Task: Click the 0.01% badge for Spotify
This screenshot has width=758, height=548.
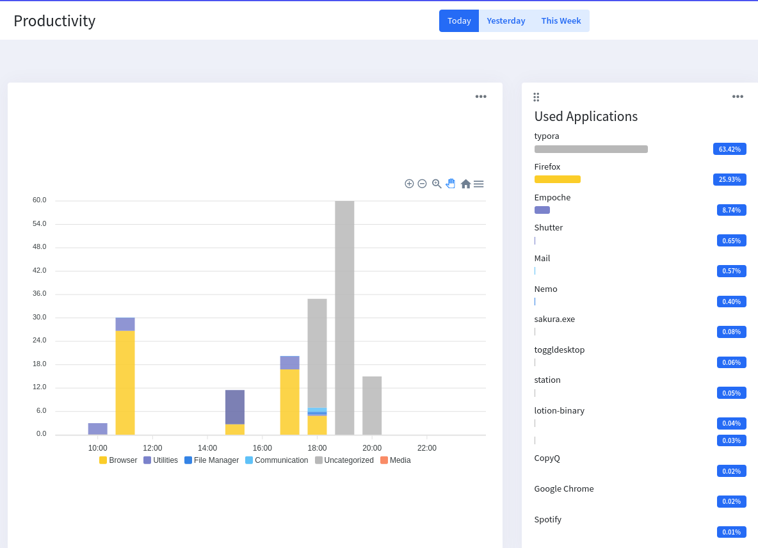Action: (x=731, y=532)
